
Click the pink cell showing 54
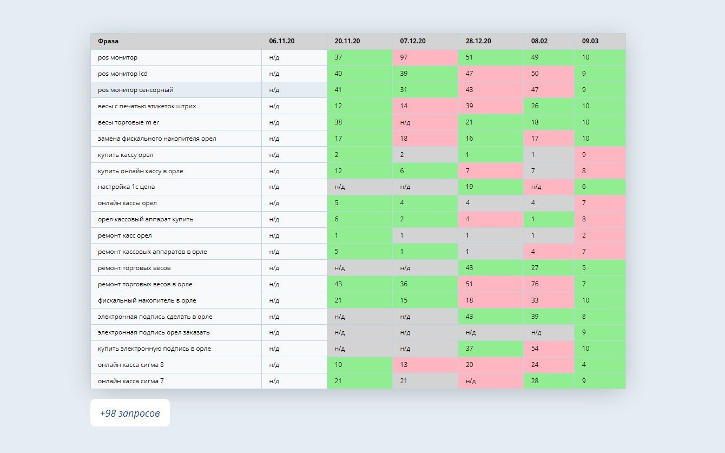tap(549, 349)
